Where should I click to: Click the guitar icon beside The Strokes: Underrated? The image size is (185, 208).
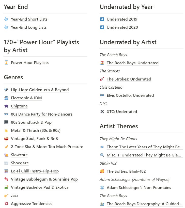point(102,79)
